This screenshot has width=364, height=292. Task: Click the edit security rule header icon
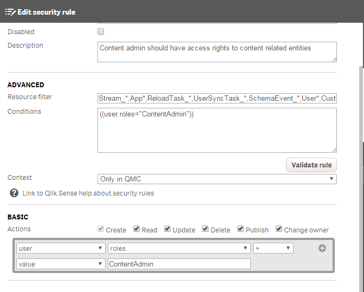(10, 12)
